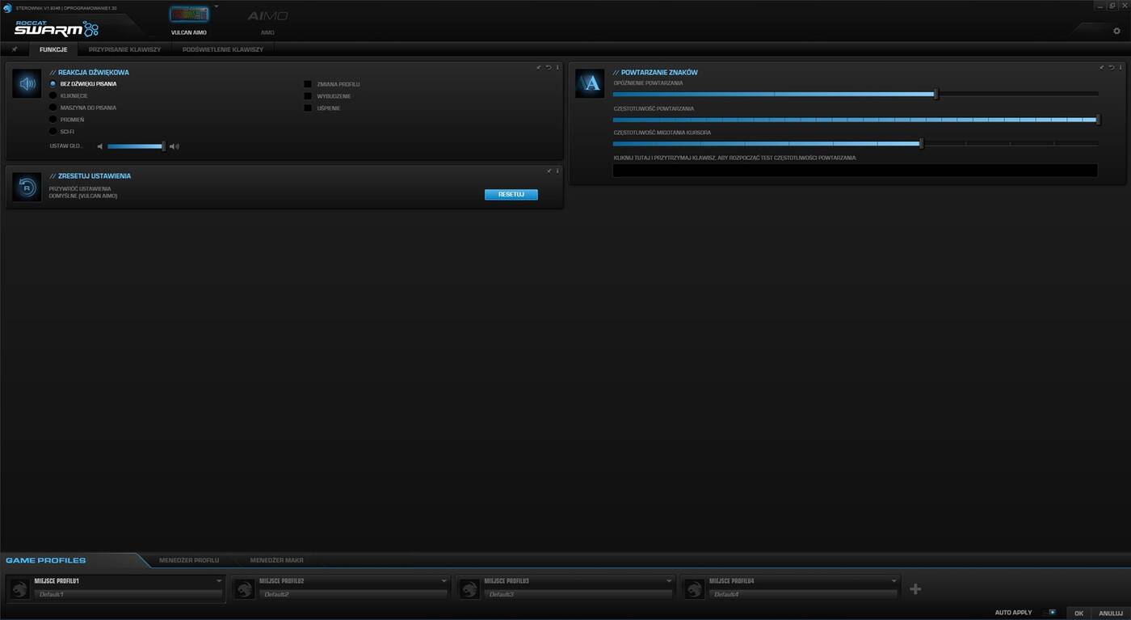Expand the Miejsce Profilu1 dropdown arrow
This screenshot has height=620, width=1131.
219,581
